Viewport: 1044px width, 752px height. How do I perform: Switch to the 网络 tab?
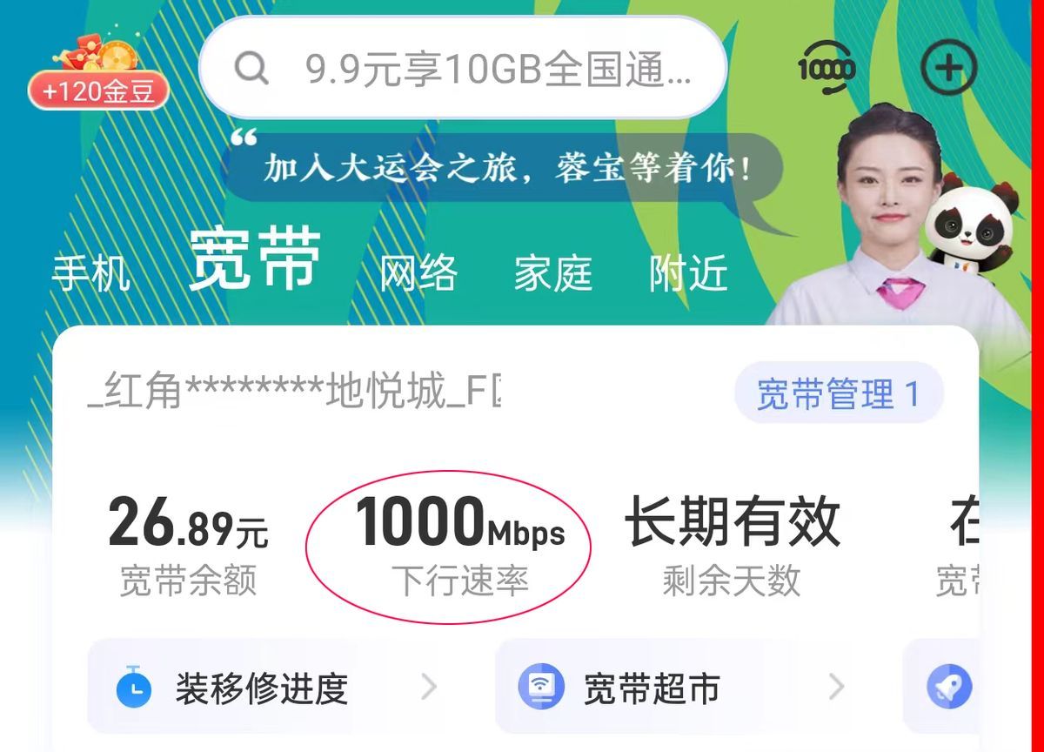[x=418, y=273]
